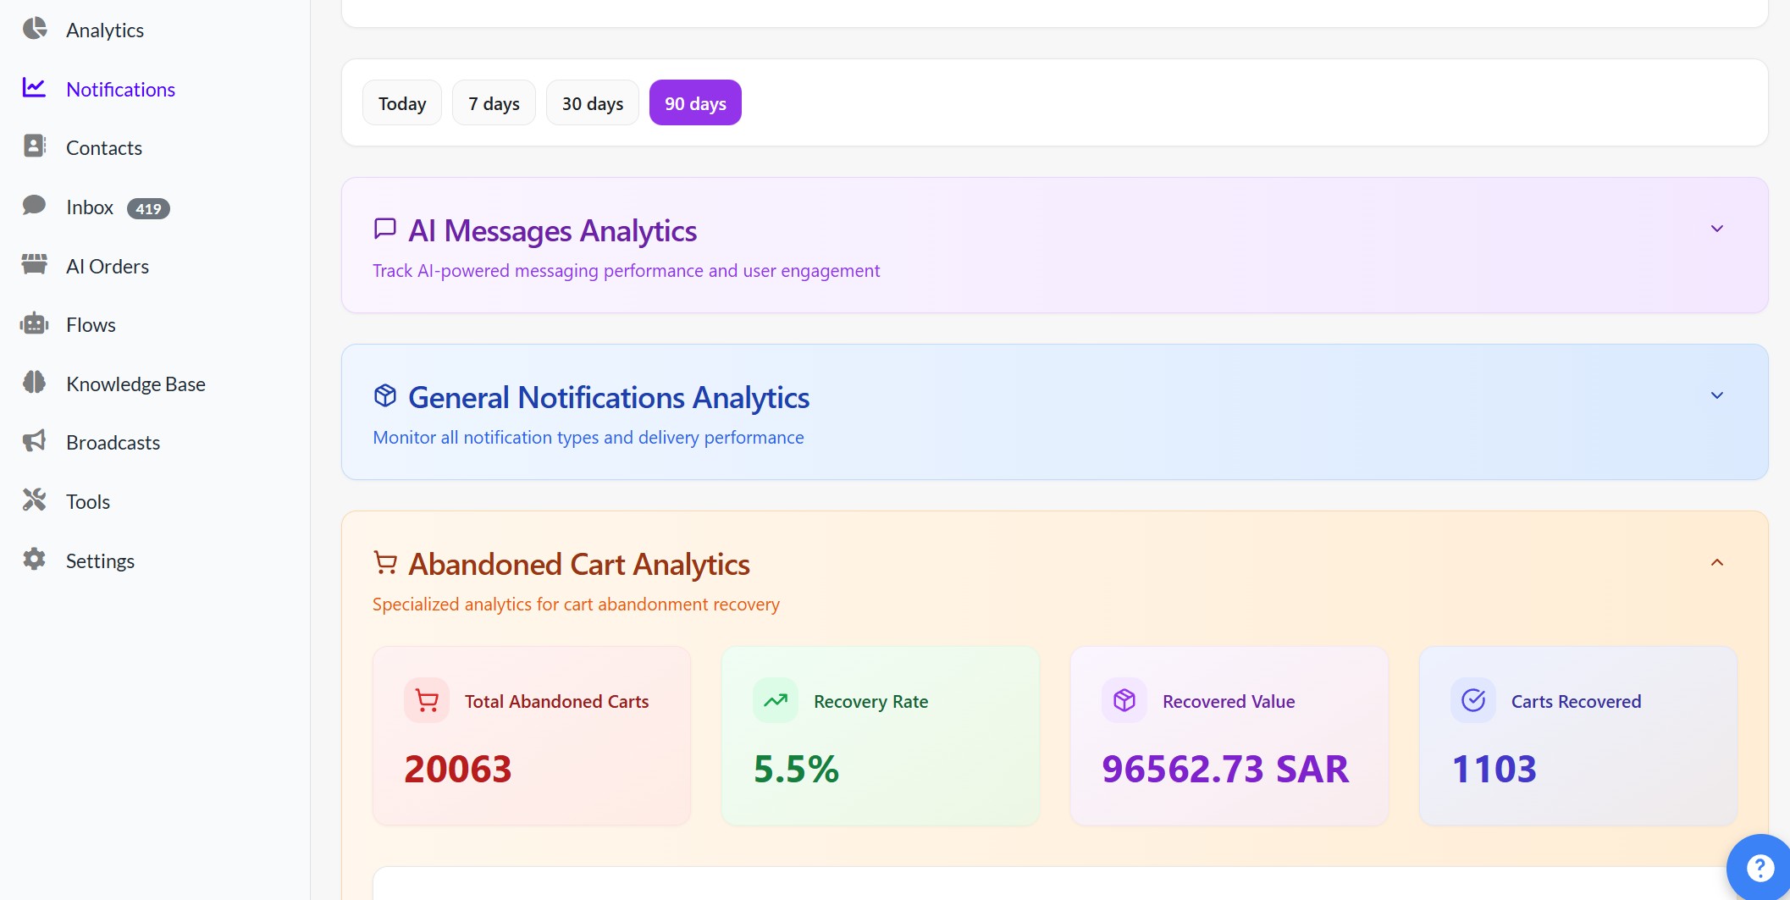Click the Inbox 419 unread badge

pos(148,208)
